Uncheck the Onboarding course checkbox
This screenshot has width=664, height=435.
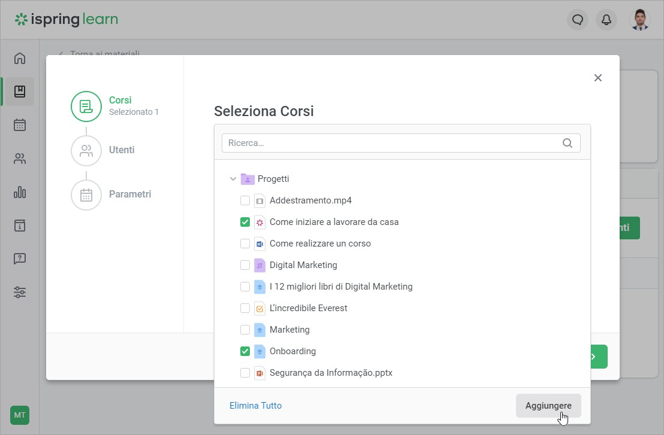tap(245, 351)
